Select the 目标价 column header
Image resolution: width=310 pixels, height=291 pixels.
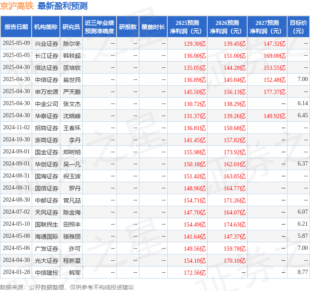tap(298, 27)
